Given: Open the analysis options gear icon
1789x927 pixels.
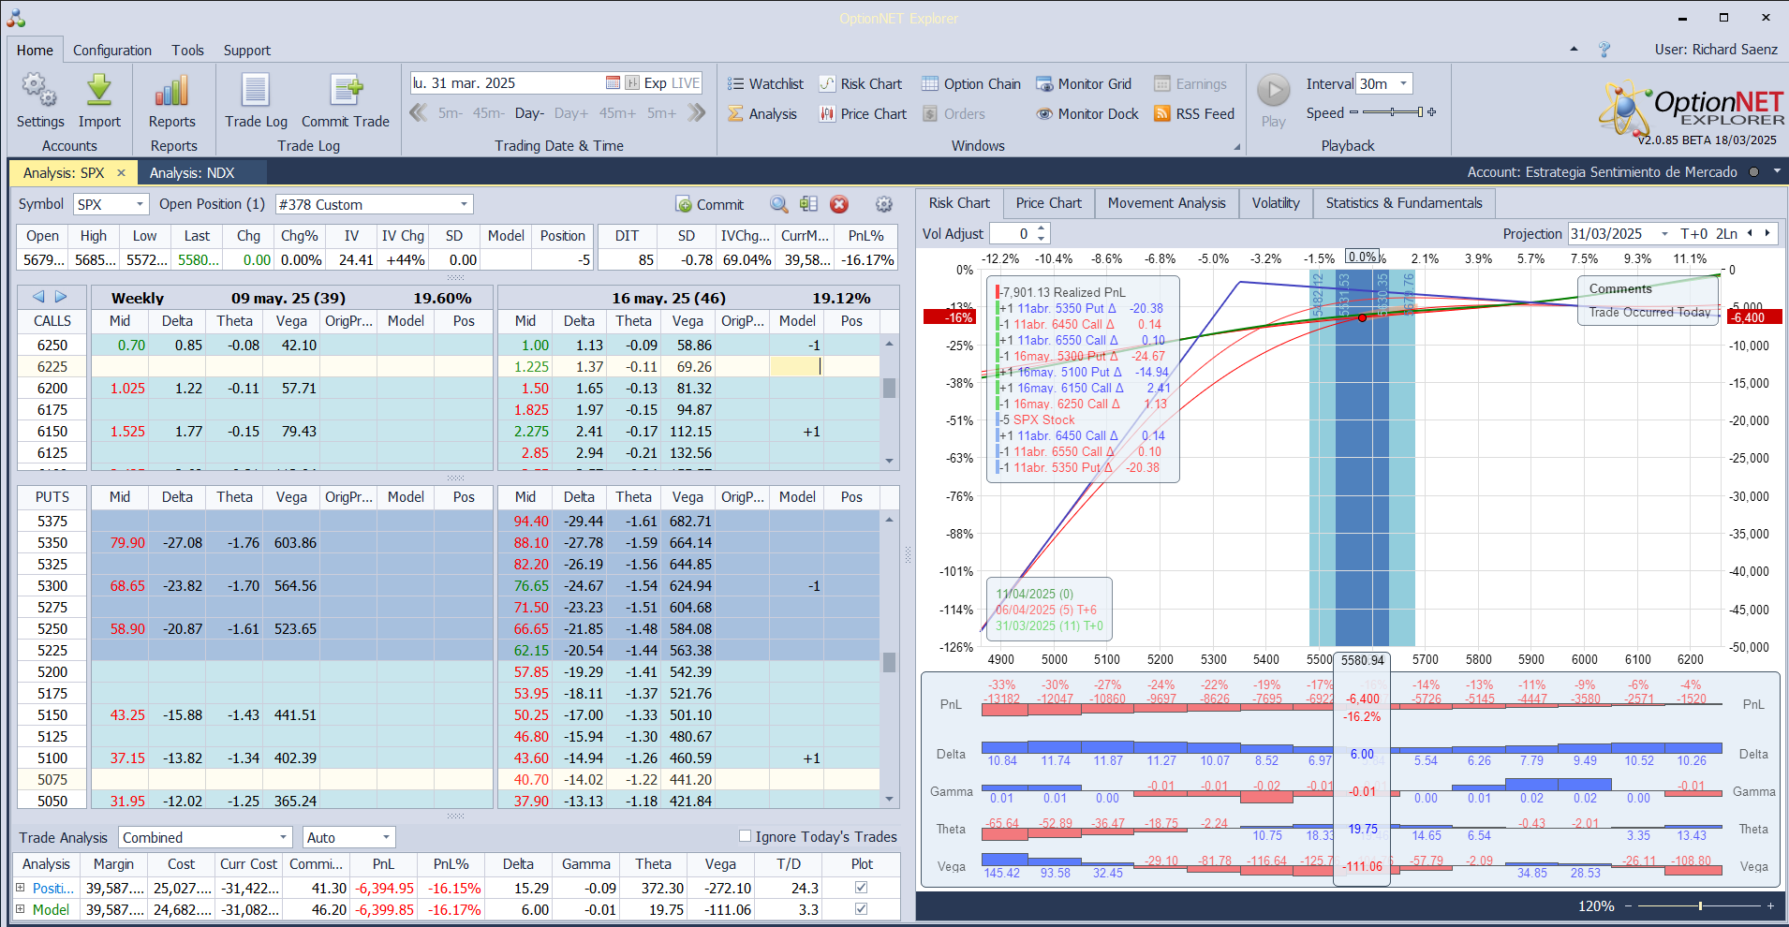Looking at the screenshot, I should [884, 204].
